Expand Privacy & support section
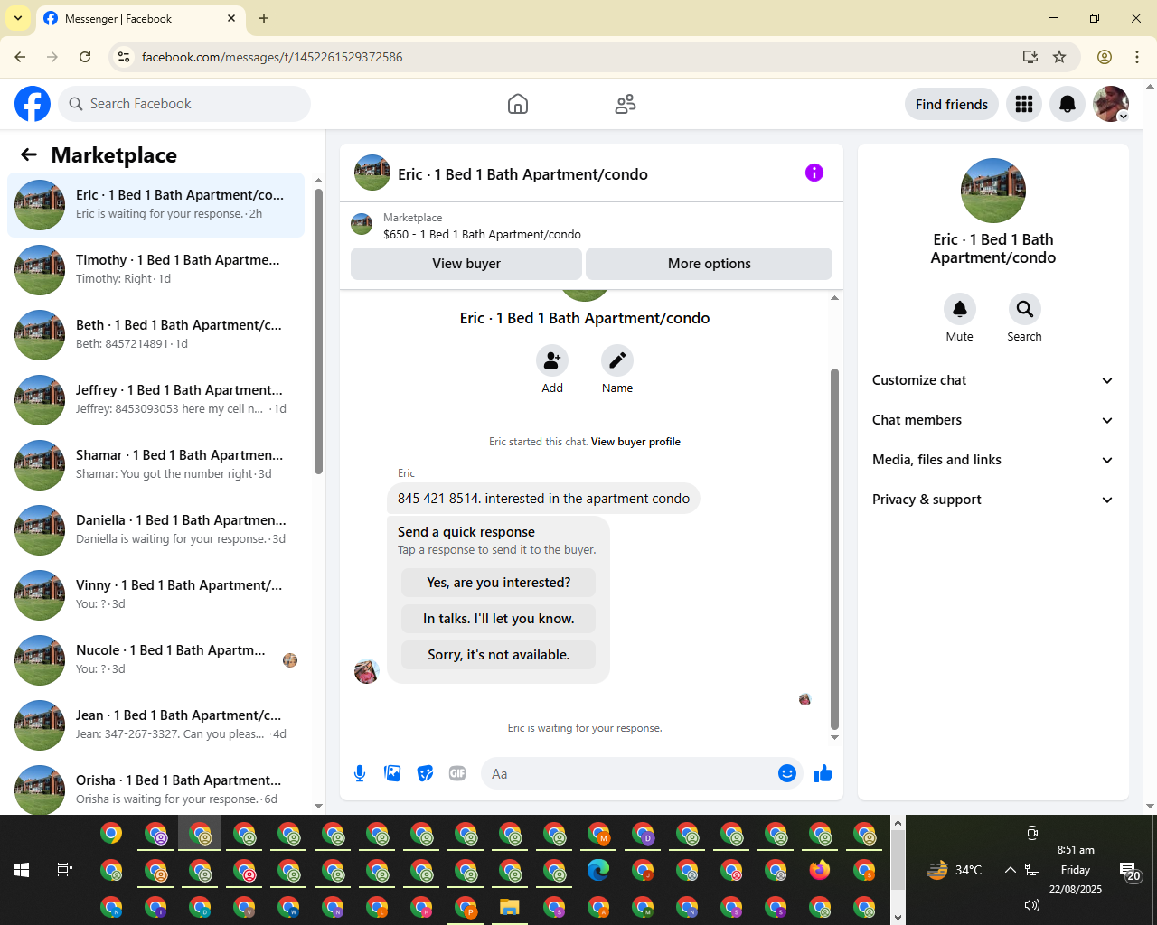The width and height of the screenshot is (1157, 925). pyautogui.click(x=993, y=500)
